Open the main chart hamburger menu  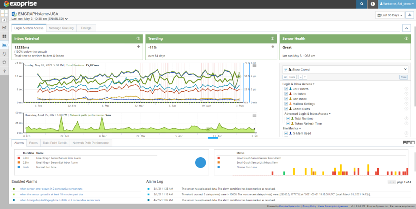[x=254, y=65]
